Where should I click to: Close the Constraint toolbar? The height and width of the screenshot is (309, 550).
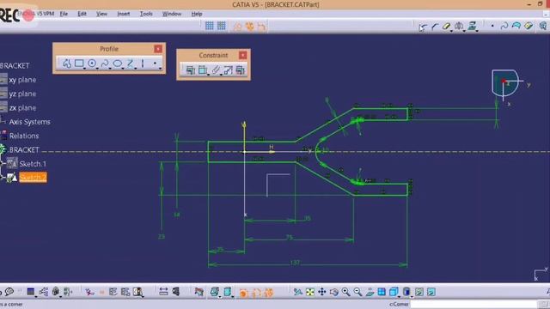pos(242,55)
